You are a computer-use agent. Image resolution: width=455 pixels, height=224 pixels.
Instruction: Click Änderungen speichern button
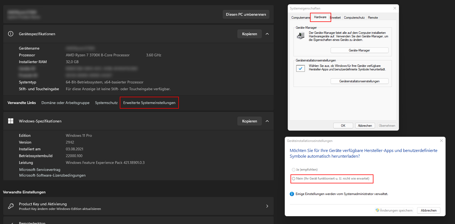[394, 210]
